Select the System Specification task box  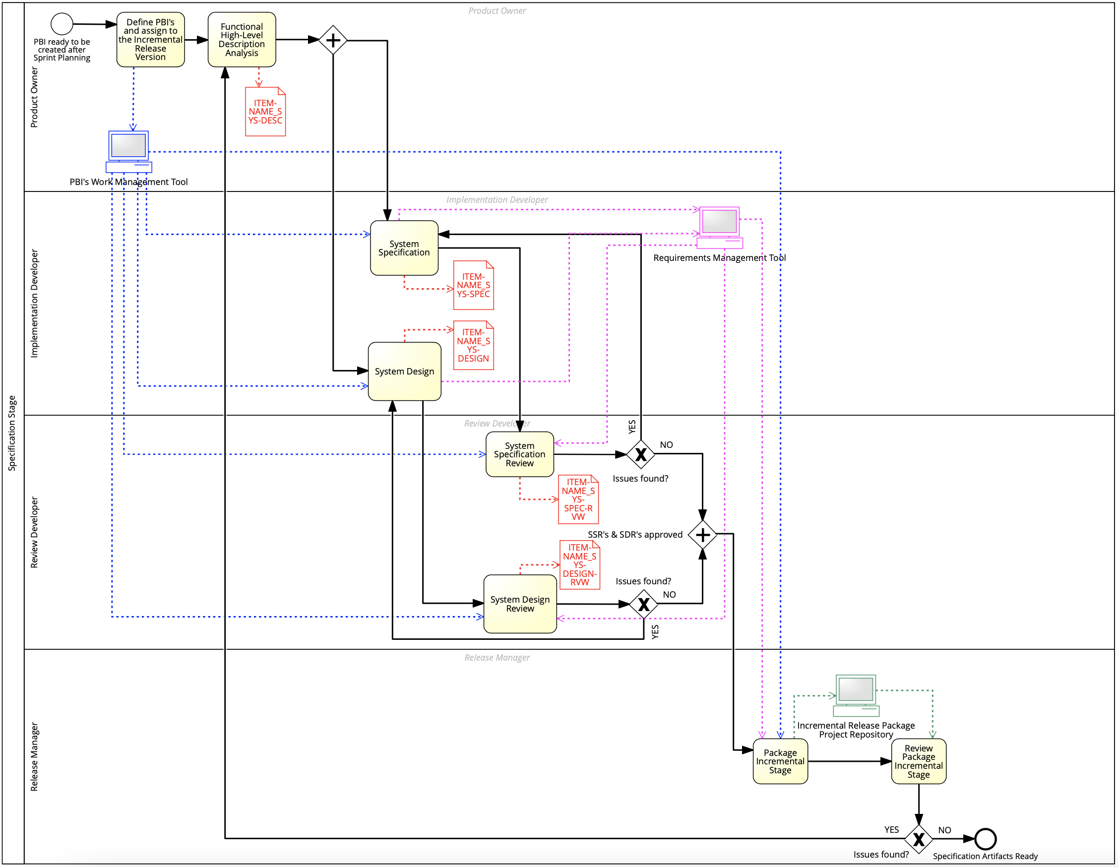(404, 248)
